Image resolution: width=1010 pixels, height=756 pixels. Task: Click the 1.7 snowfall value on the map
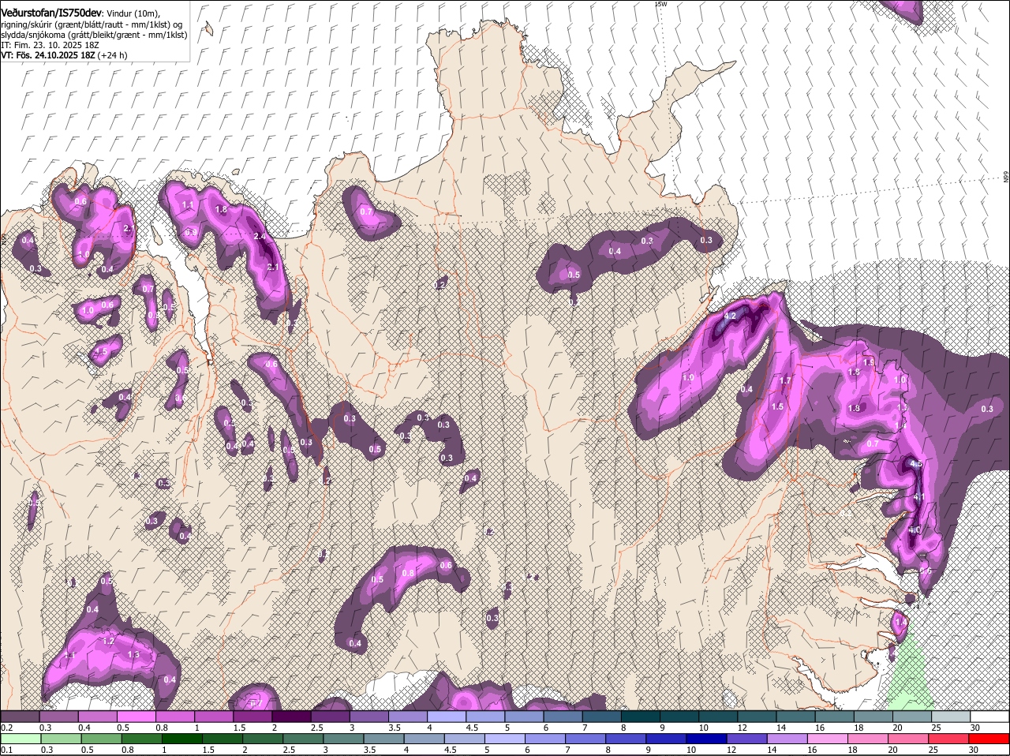785,381
